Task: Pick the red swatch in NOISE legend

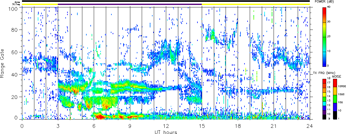Action: click(x=335, y=83)
